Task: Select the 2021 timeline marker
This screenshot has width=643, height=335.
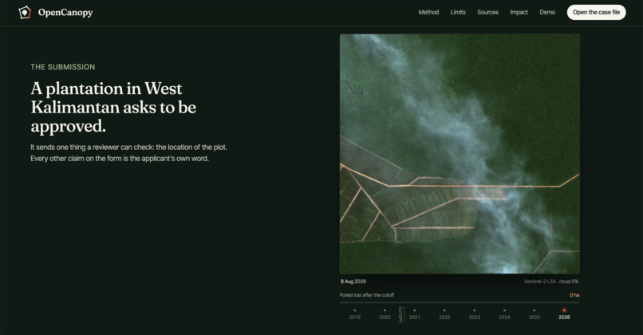Action: [415, 314]
